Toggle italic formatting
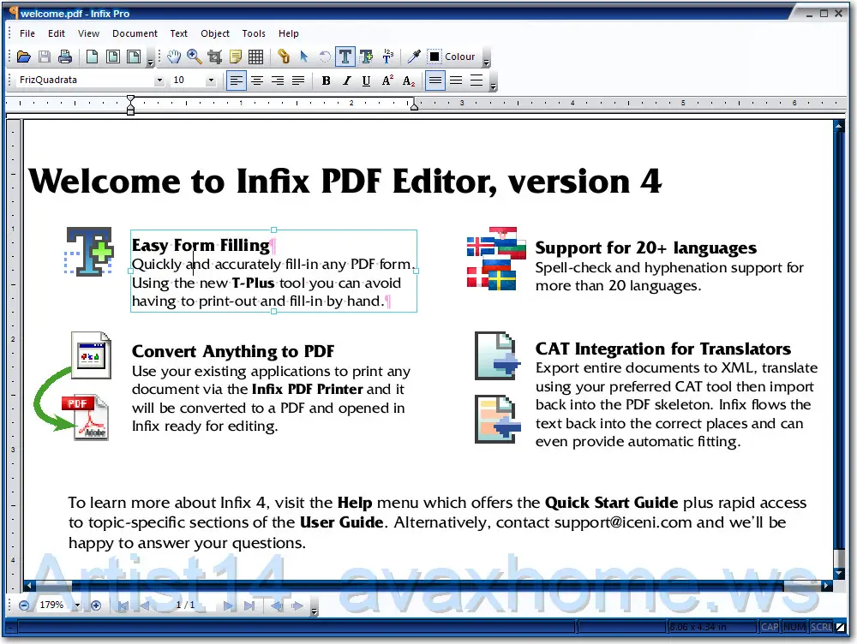 pyautogui.click(x=346, y=80)
